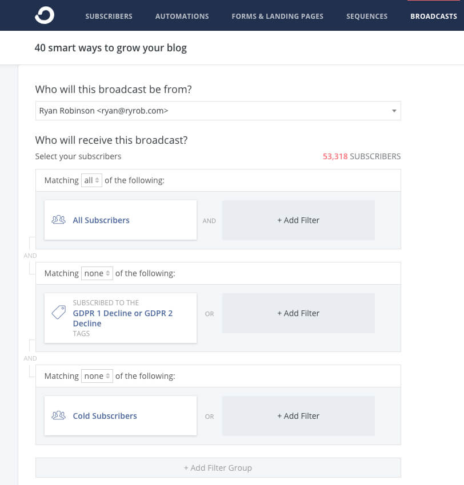464x485 pixels.
Task: Switch to the SUBSCRIBERS tab
Action: click(x=109, y=16)
